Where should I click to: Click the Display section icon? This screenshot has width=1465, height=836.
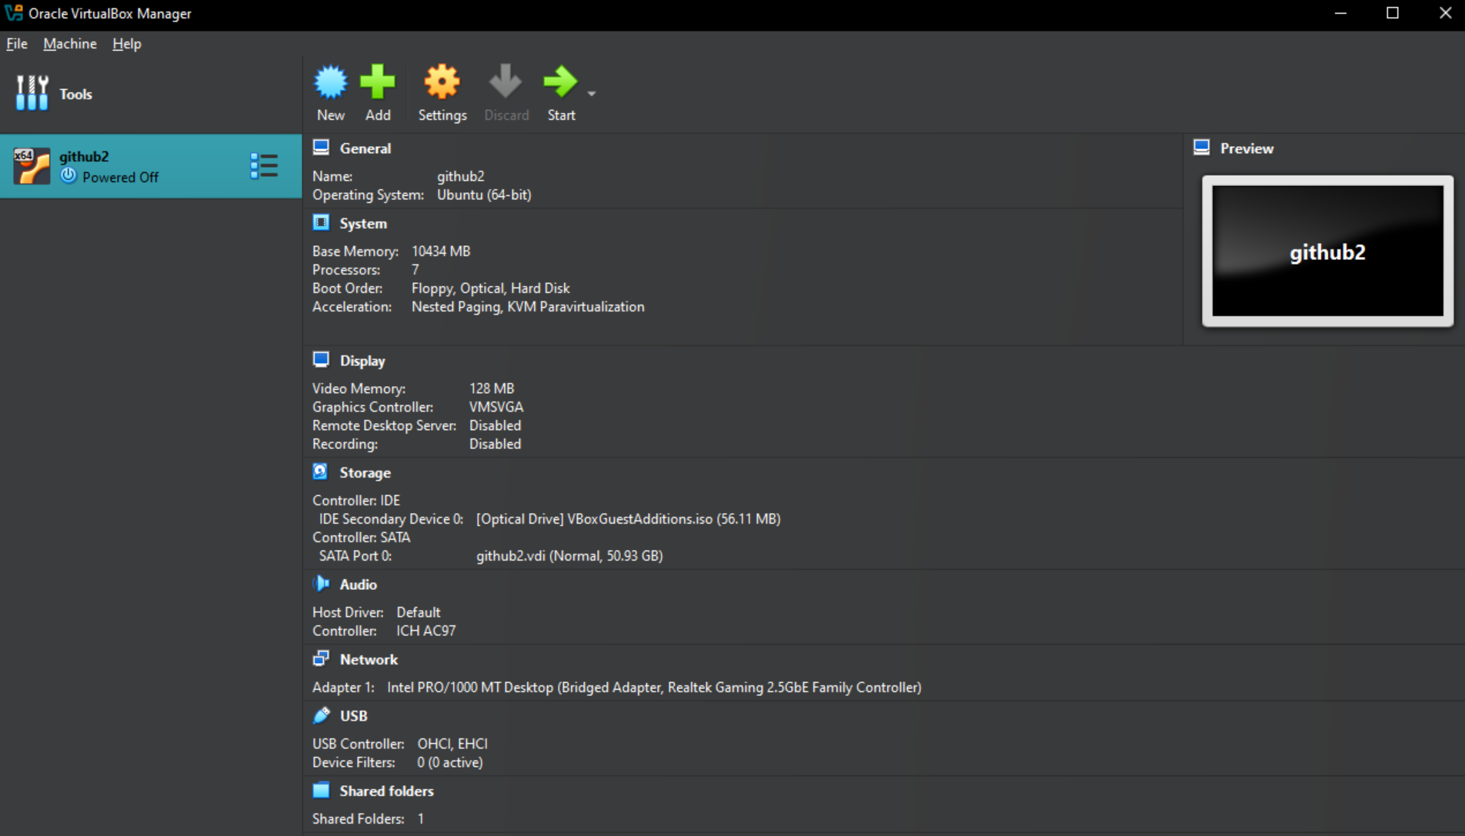321,358
